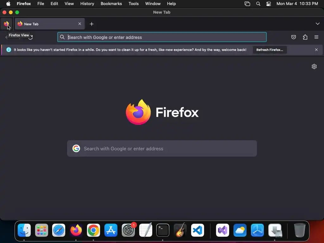Click Firefox icon in the Dock
Image resolution: width=324 pixels, height=243 pixels.
point(76,230)
